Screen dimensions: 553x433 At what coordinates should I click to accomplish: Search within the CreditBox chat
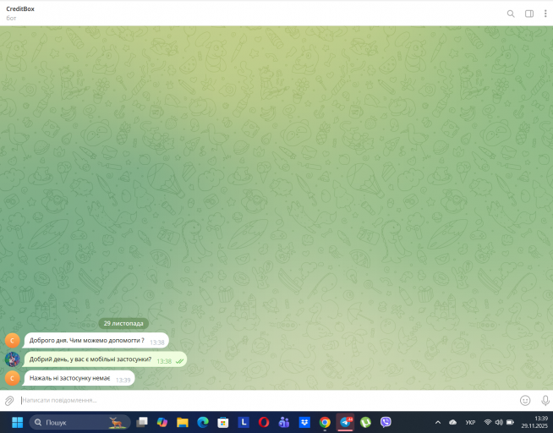(x=511, y=14)
